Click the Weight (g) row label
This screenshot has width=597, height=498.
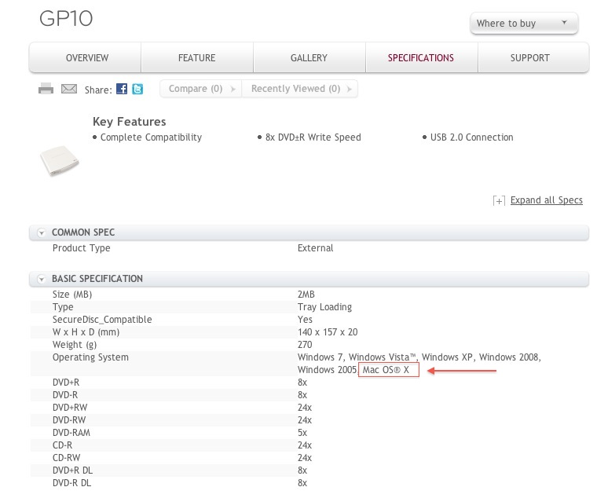[x=75, y=345]
